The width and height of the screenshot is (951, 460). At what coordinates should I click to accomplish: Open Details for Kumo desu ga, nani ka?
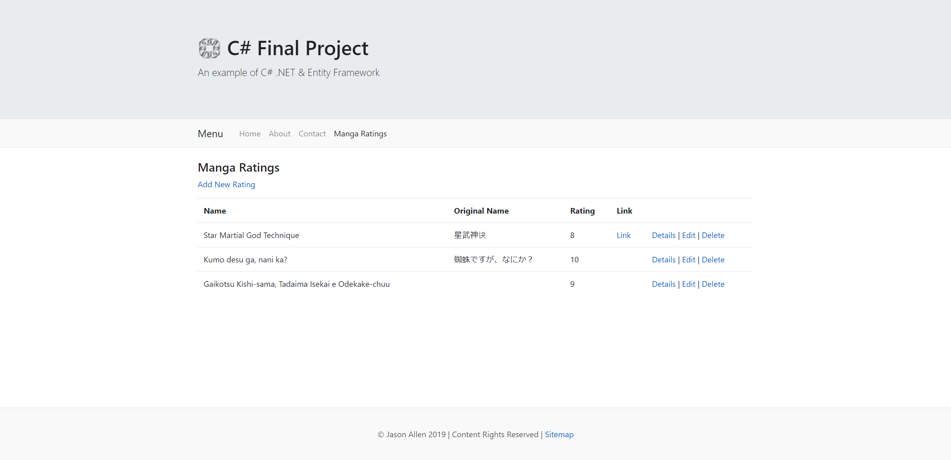click(x=663, y=260)
